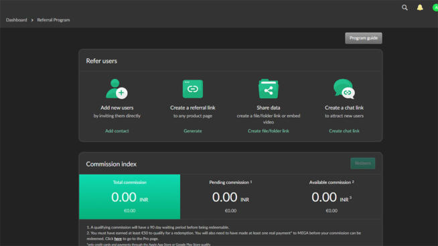Viewport: 438px width, 246px height.
Task: Click the Refer users heading
Action: (101, 61)
